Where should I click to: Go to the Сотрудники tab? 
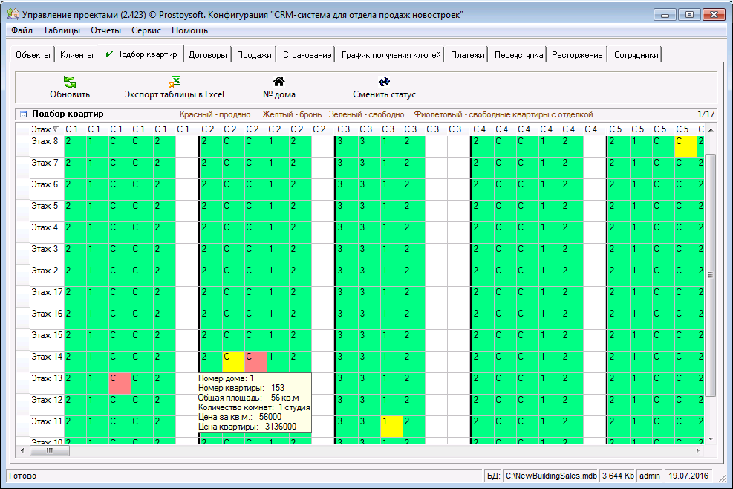636,55
